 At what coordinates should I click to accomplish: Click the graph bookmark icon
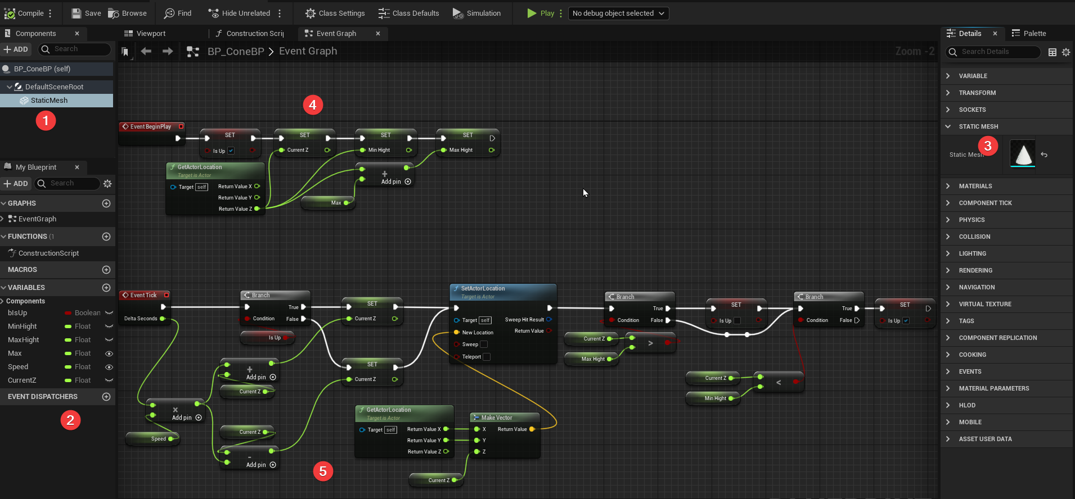125,52
